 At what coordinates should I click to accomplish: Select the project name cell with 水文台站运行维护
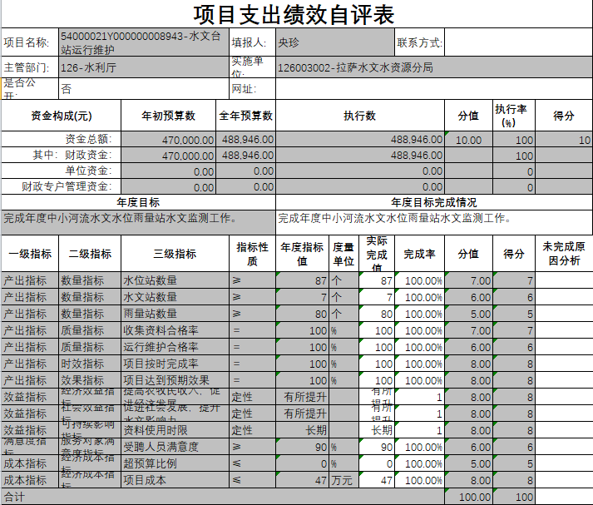pos(144,42)
